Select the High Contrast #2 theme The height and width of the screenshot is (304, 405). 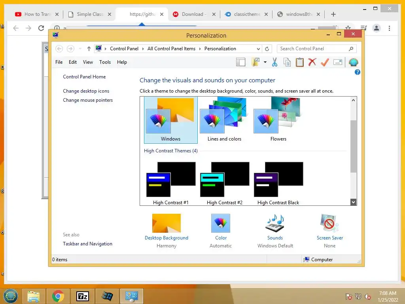point(225,183)
